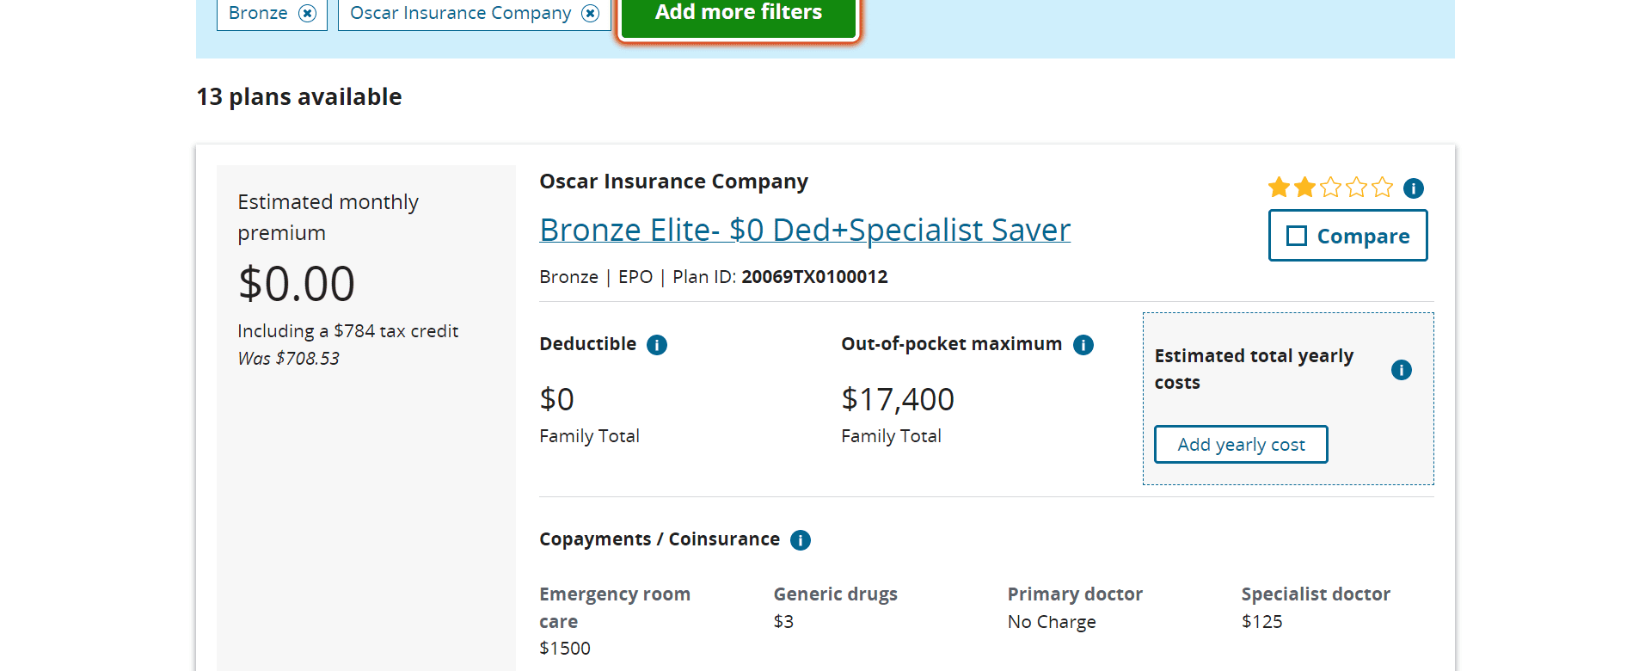The image size is (1651, 671).
Task: Click the $0.00 estimated monthly premium
Action: 297,284
